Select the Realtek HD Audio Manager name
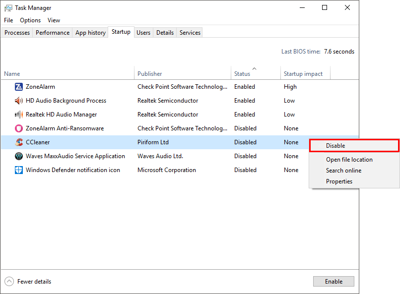Viewport: 400px width, 294px height. 61,115
